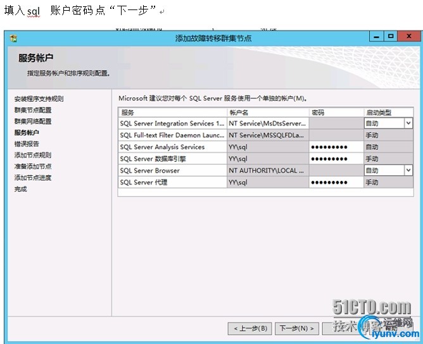Select 添加节点规则 step in sidebar
Screen dimensions: 423x344
33,155
